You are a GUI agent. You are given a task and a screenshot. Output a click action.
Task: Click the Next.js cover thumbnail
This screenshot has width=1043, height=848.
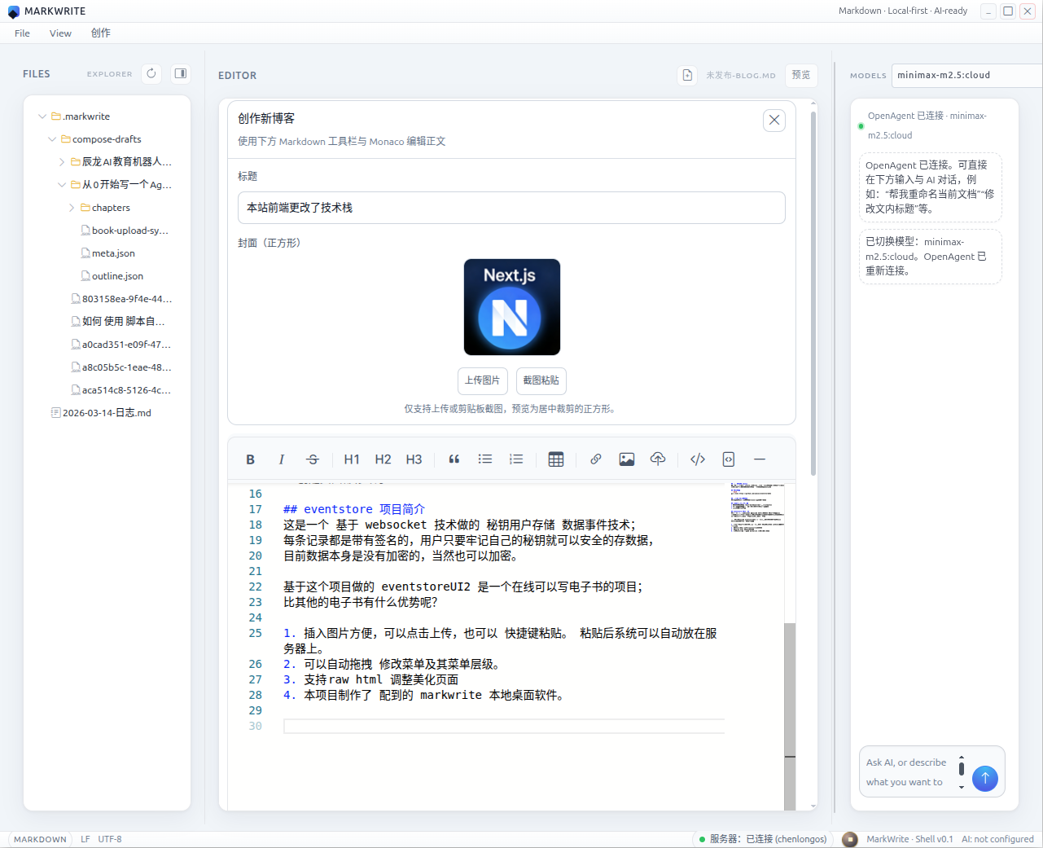[x=512, y=307]
